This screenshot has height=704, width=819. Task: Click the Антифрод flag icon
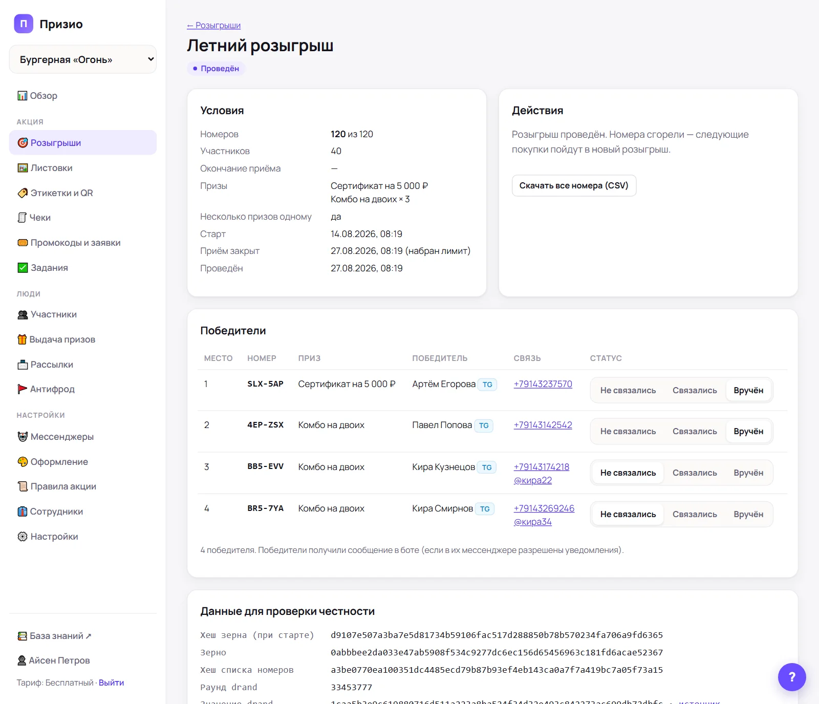click(22, 389)
